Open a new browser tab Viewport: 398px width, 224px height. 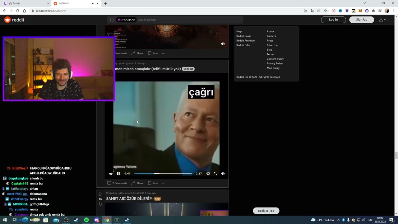click(x=105, y=3)
